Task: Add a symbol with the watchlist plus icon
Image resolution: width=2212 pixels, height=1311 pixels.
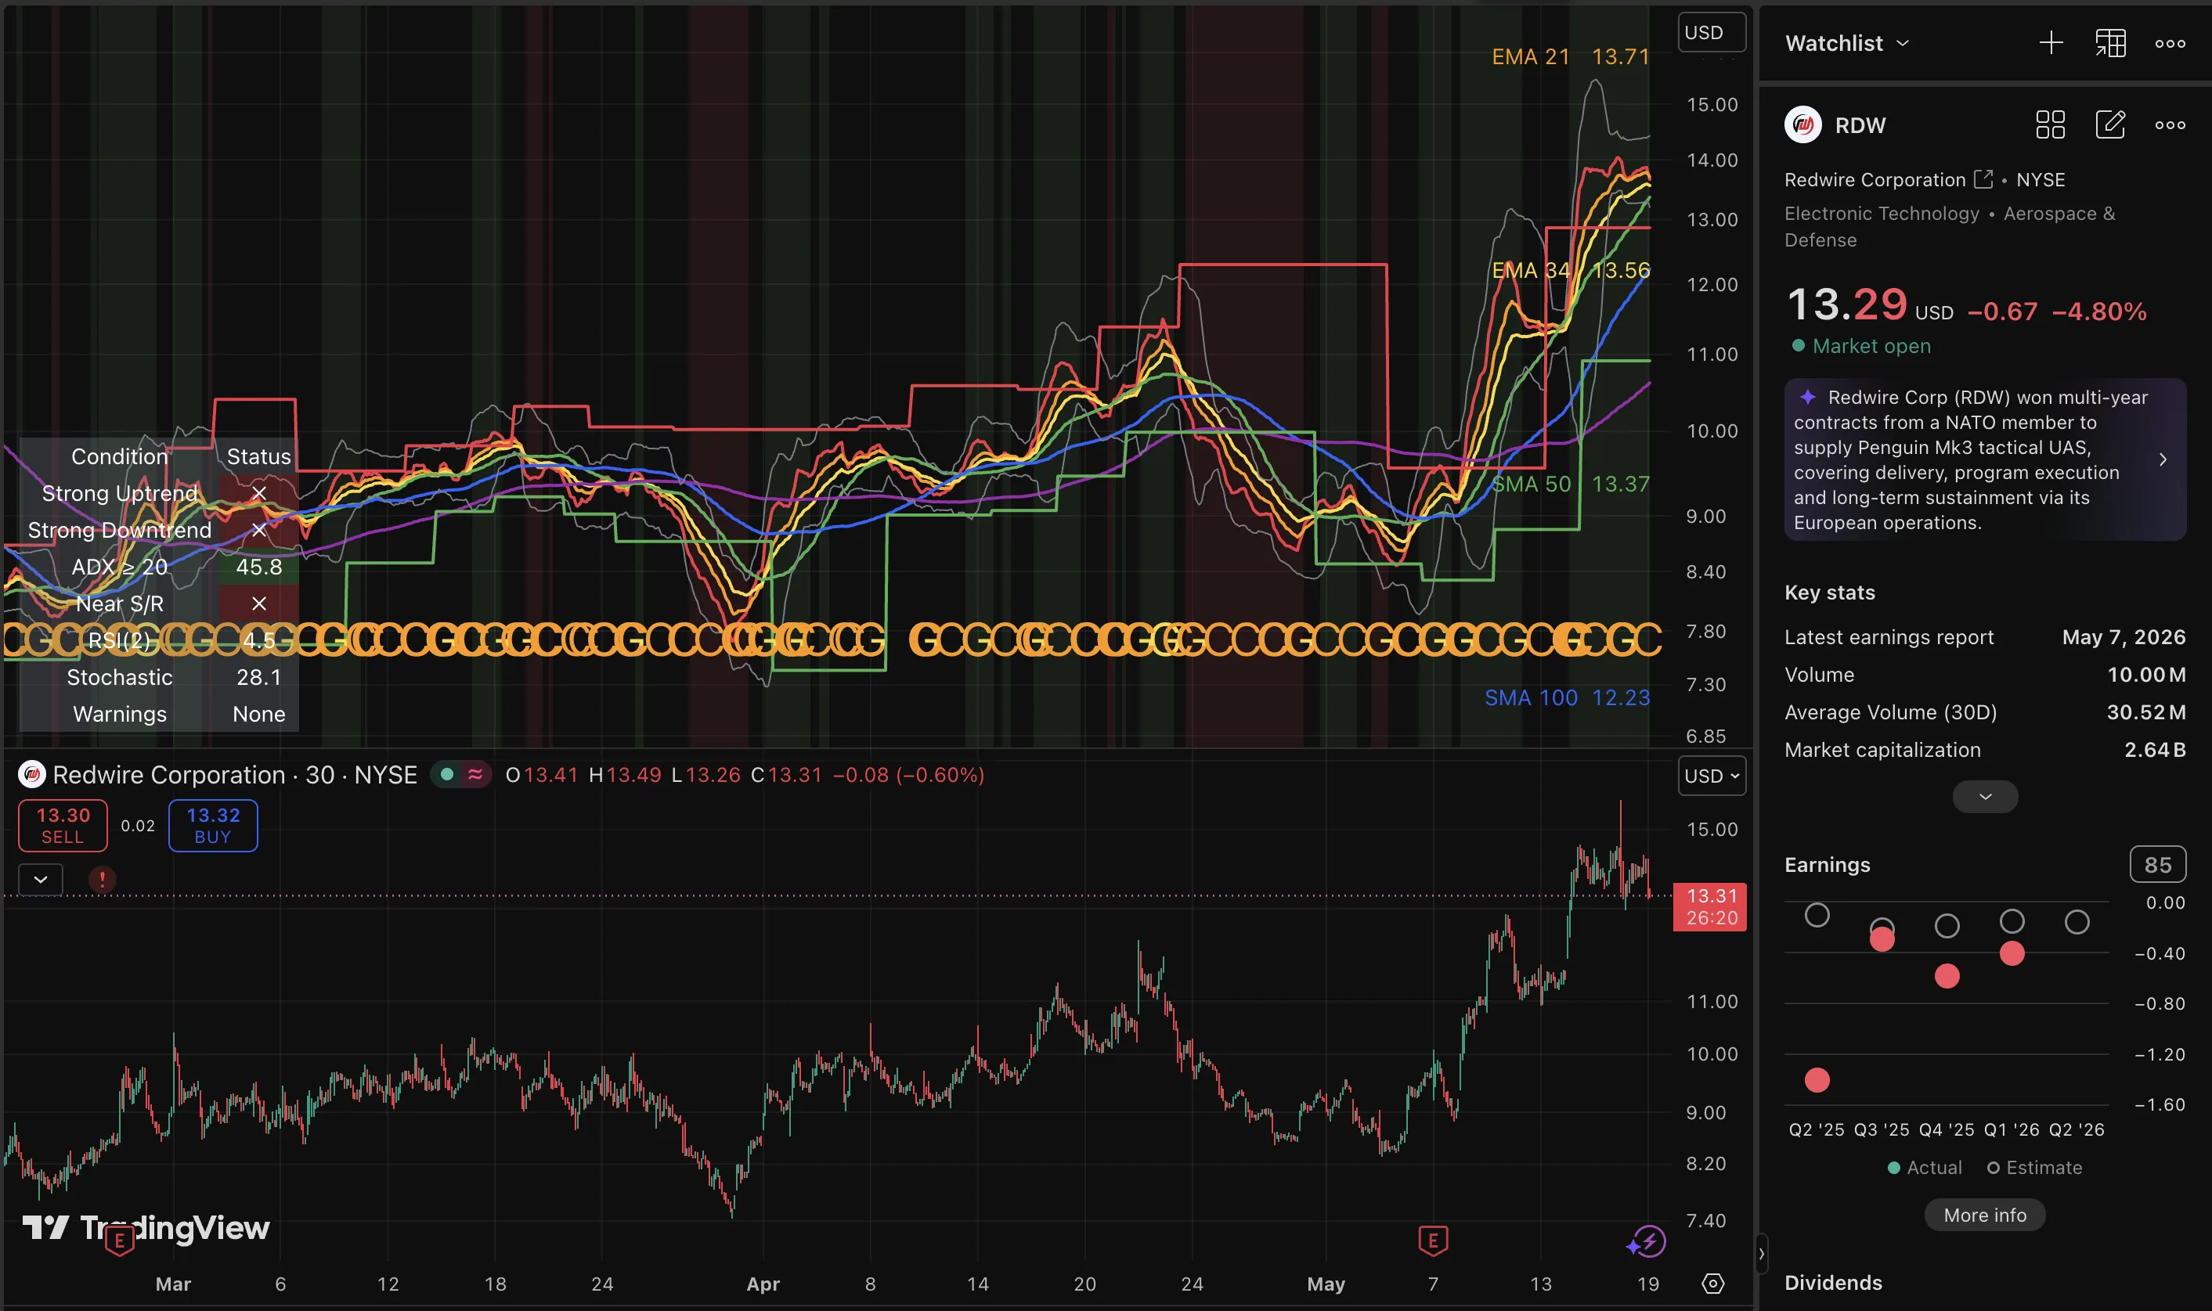Action: coord(2050,42)
